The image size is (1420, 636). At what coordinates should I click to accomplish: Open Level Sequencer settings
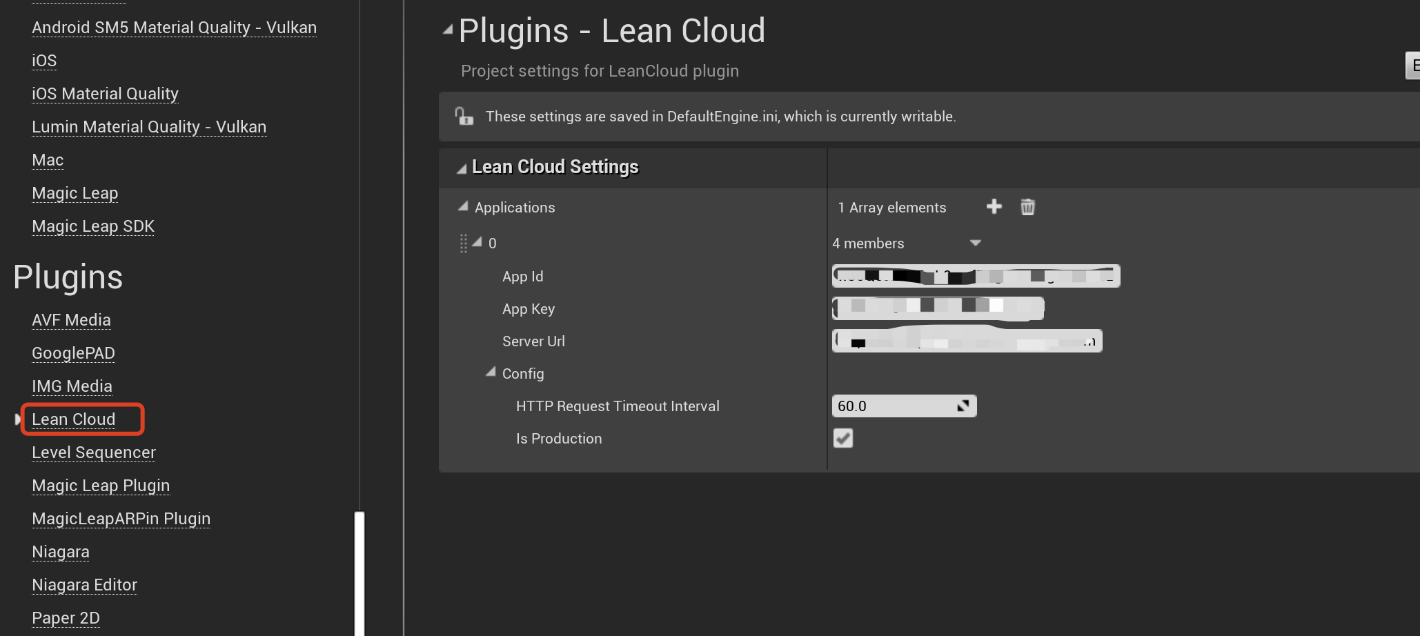click(94, 453)
